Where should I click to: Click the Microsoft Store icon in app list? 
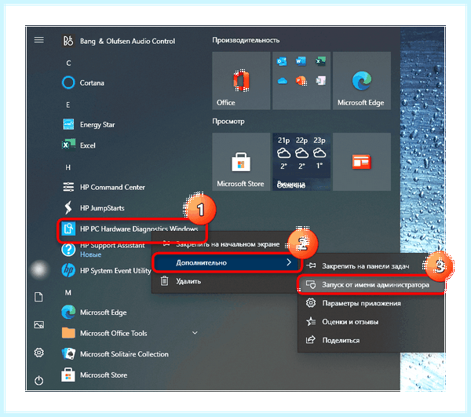point(68,375)
